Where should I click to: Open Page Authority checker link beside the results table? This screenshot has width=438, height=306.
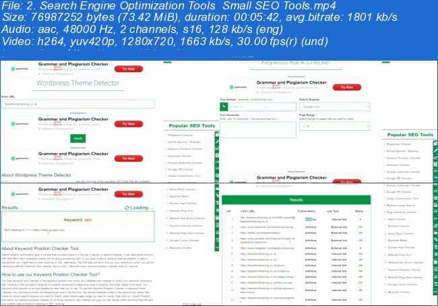pyautogui.click(x=402, y=212)
